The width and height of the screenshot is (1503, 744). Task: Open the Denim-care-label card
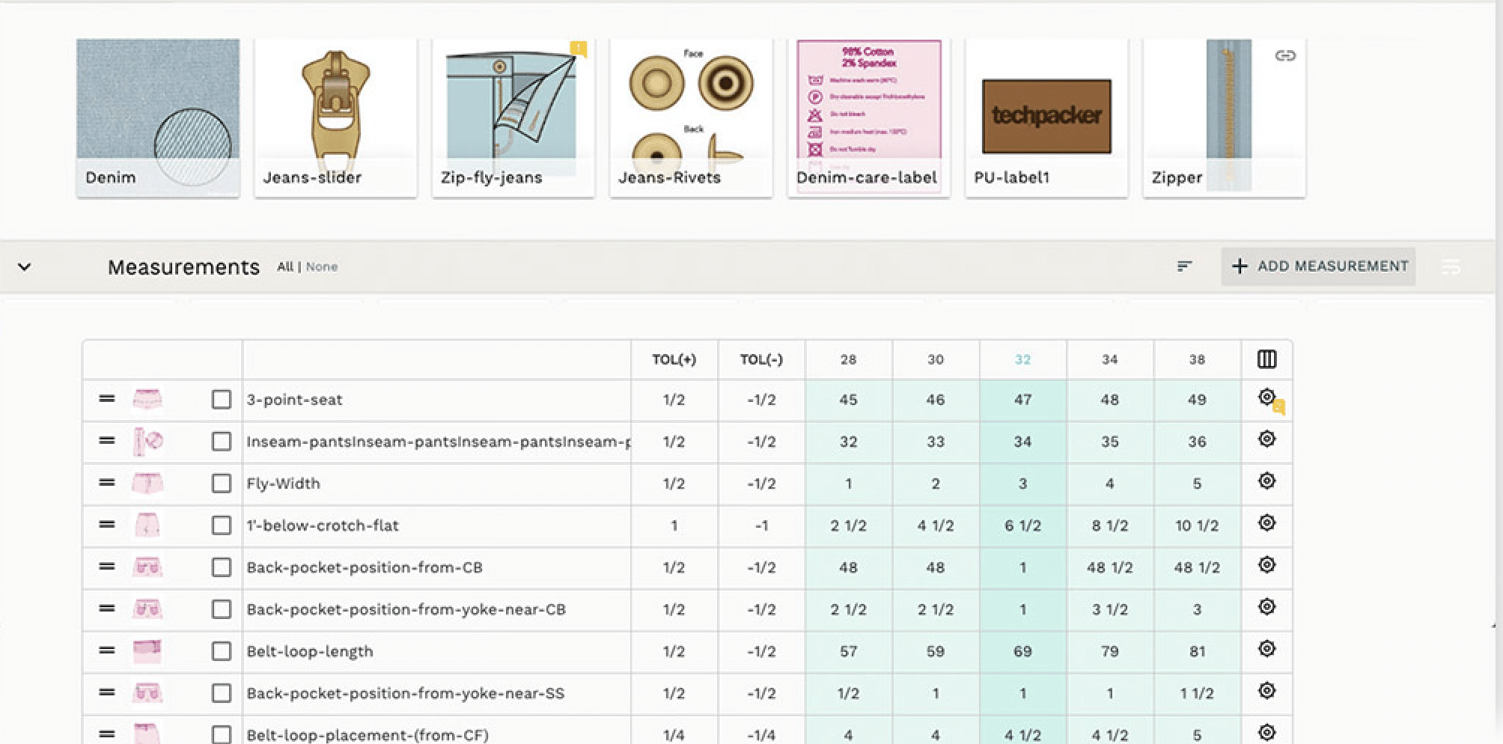(868, 118)
